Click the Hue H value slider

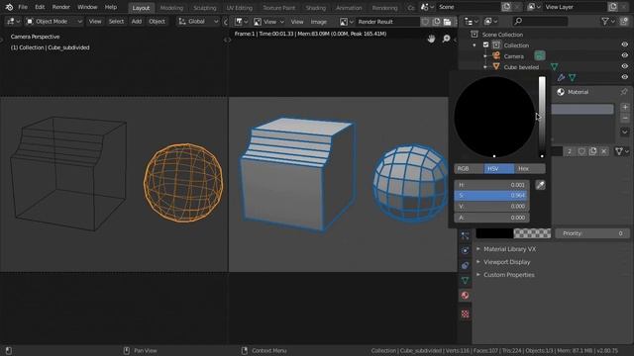[491, 185]
